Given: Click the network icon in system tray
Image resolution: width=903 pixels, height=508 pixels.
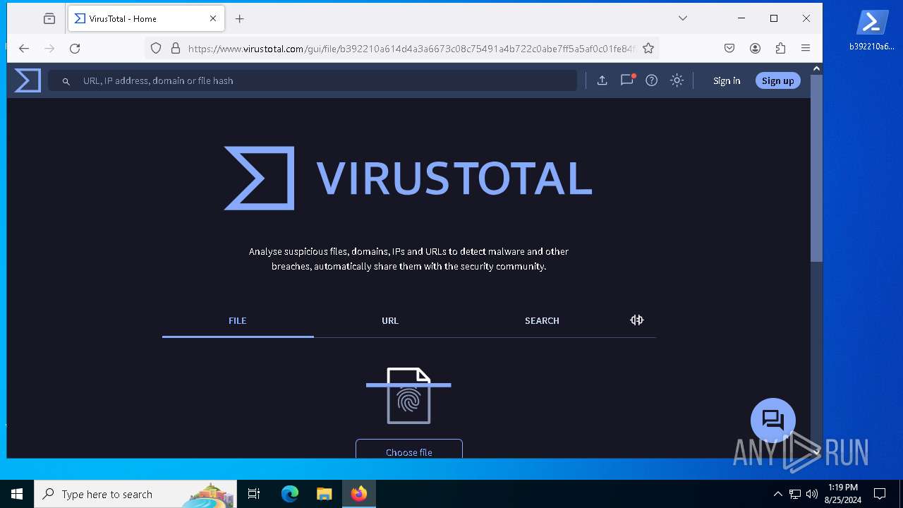Looking at the screenshot, I should pos(795,494).
